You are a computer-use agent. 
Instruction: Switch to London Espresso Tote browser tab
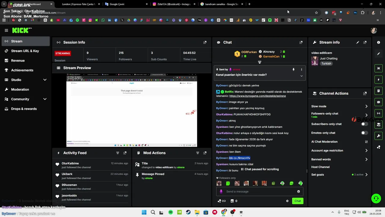[x=79, y=4]
